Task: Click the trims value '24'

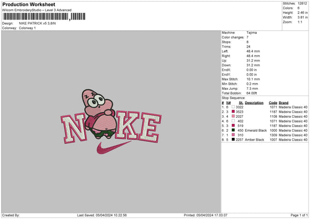Action: pyautogui.click(x=249, y=46)
